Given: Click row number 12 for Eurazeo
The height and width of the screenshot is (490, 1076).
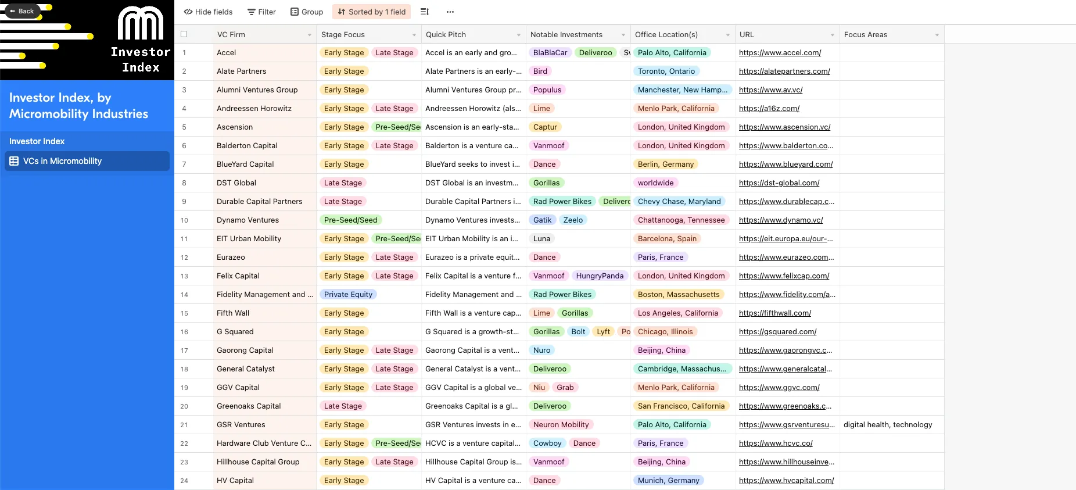Looking at the screenshot, I should pyautogui.click(x=184, y=257).
